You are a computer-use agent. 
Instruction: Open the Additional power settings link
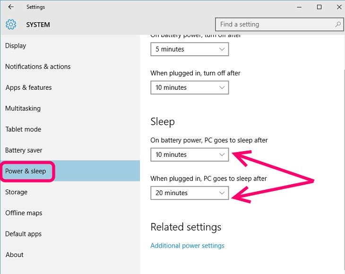pos(187,246)
